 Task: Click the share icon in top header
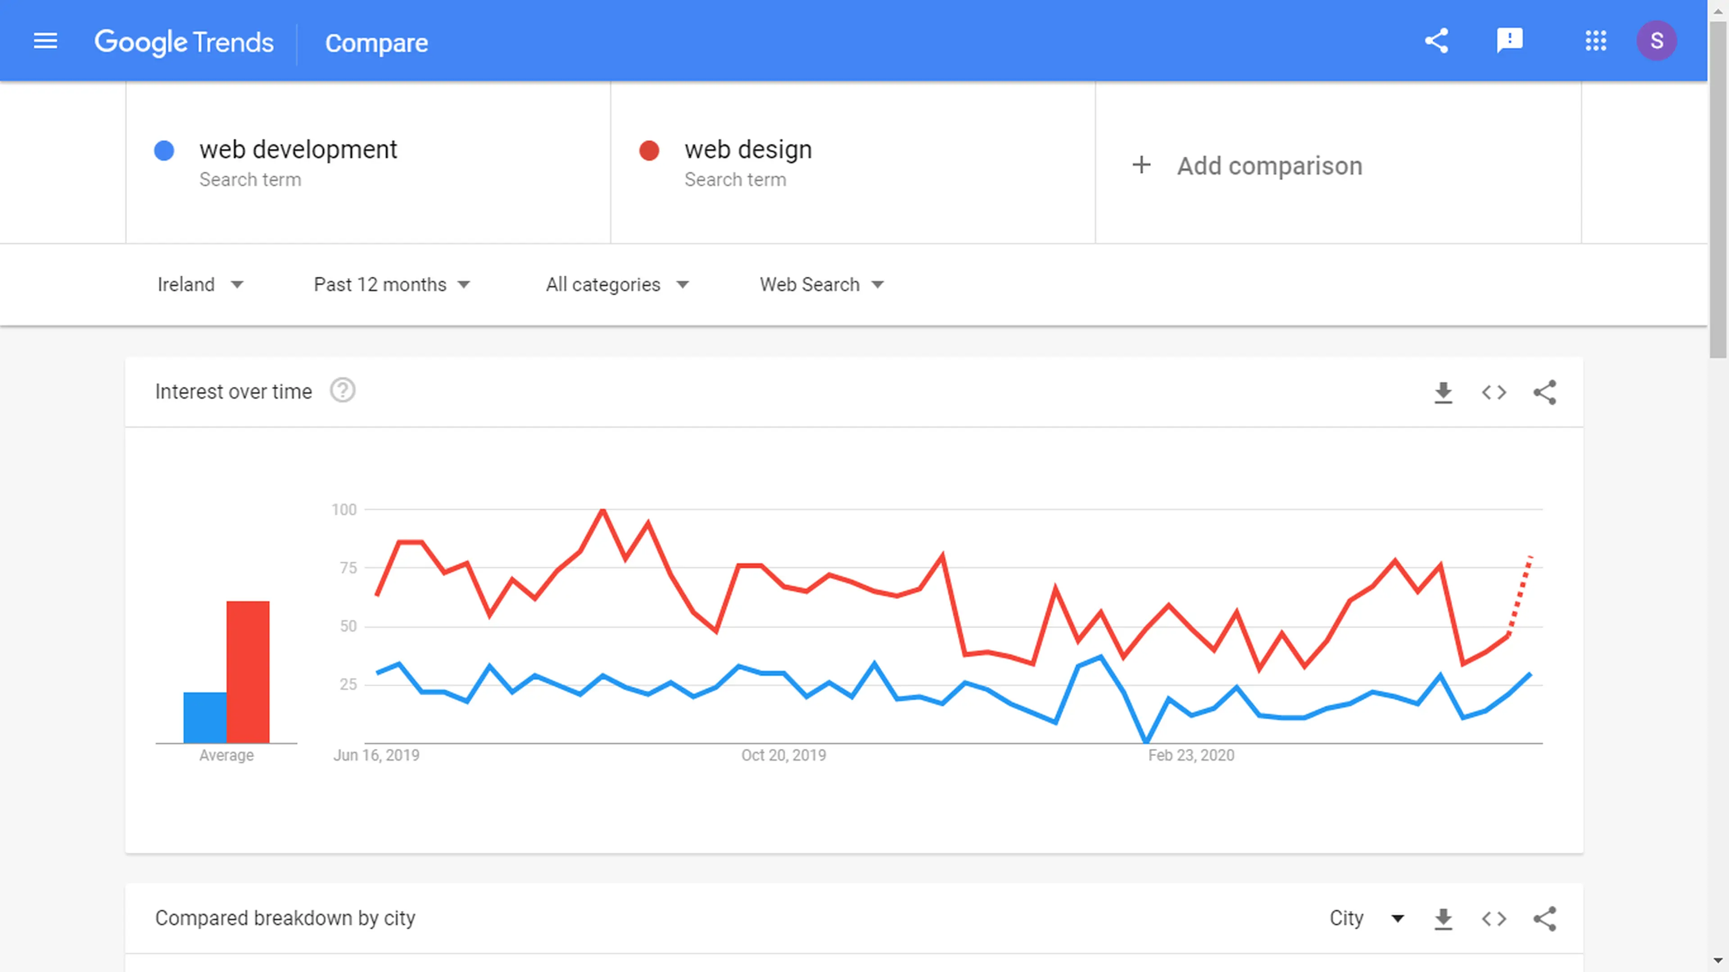click(1436, 41)
